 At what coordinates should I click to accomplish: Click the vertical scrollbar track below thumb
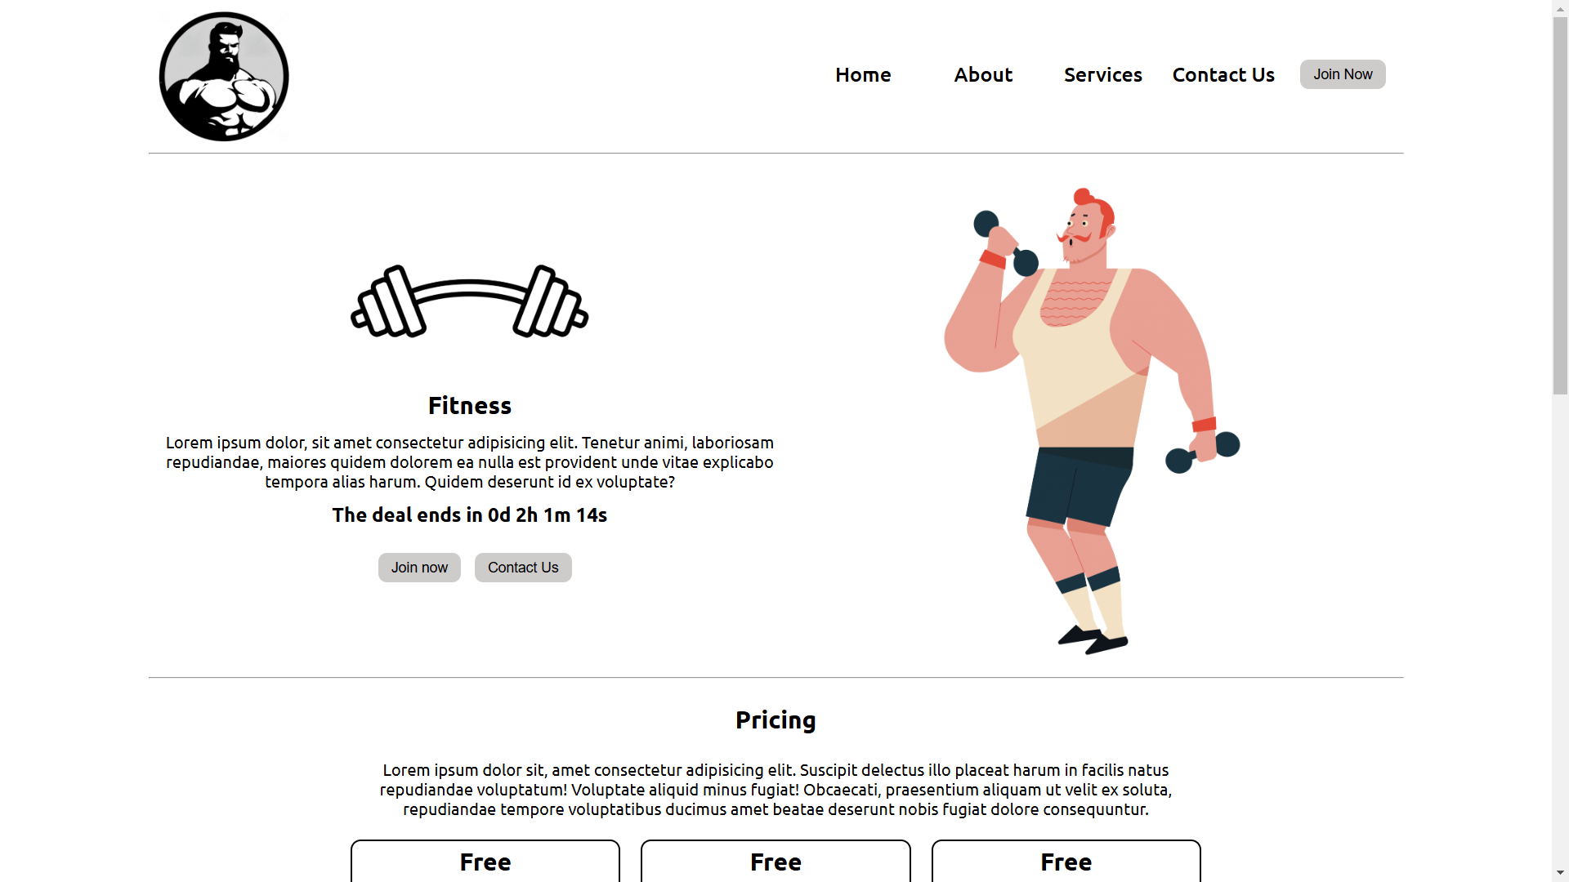(1560, 629)
